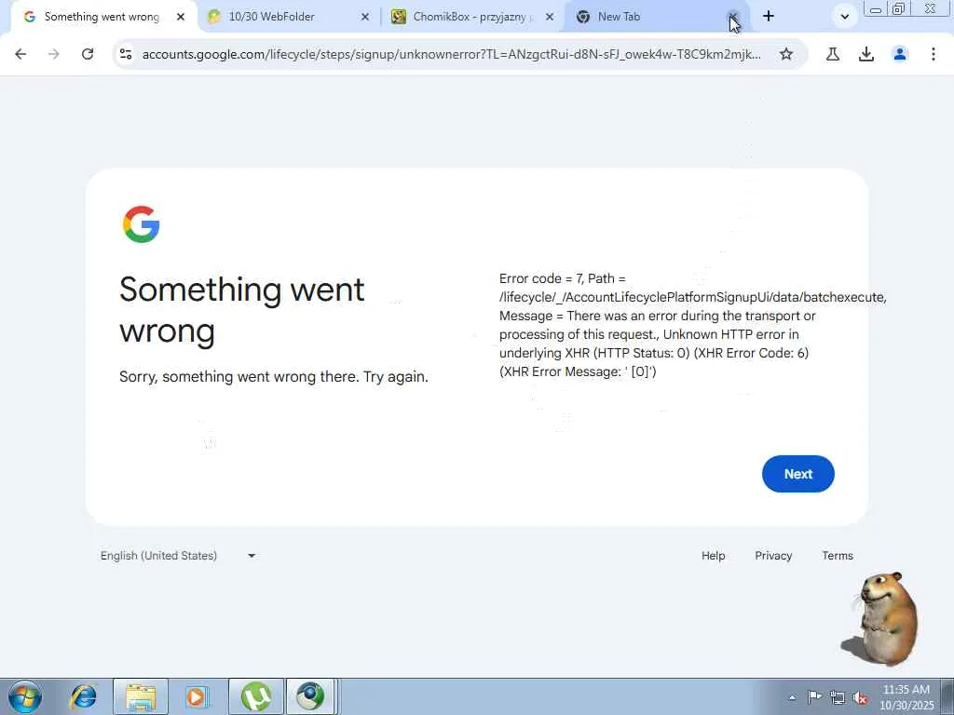Open the Help link

coord(713,555)
